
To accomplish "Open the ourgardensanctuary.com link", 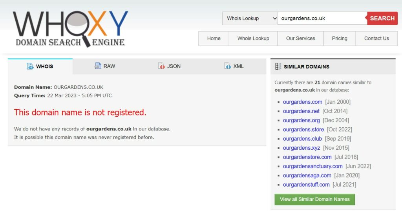I will (312, 166).
